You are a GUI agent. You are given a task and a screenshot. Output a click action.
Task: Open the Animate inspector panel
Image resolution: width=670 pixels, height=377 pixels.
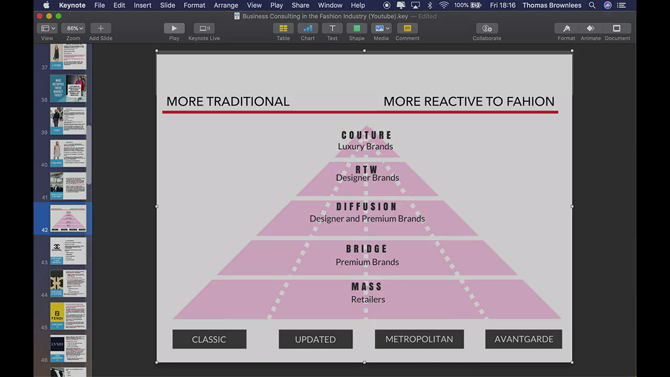pyautogui.click(x=590, y=28)
